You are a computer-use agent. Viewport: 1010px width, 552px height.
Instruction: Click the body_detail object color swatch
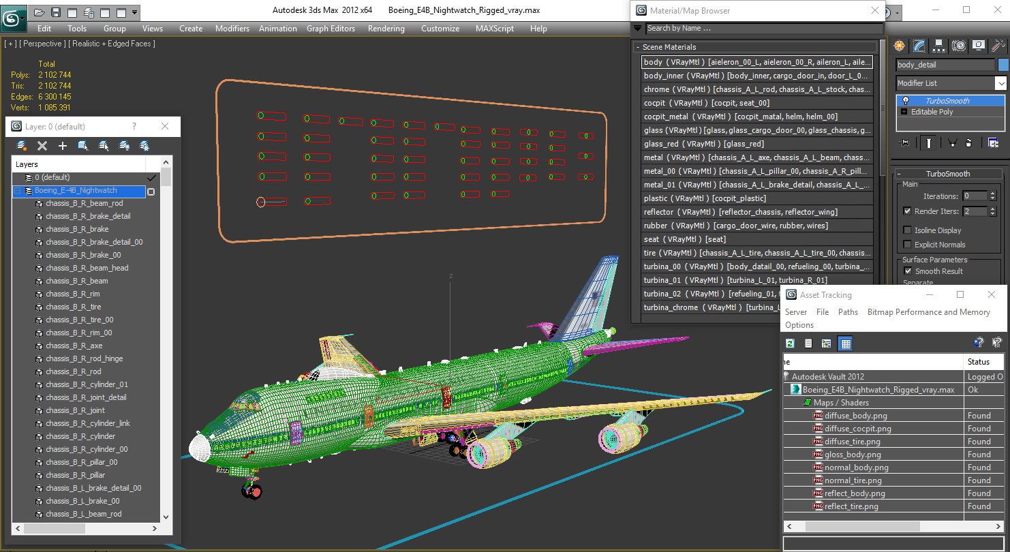point(1003,65)
